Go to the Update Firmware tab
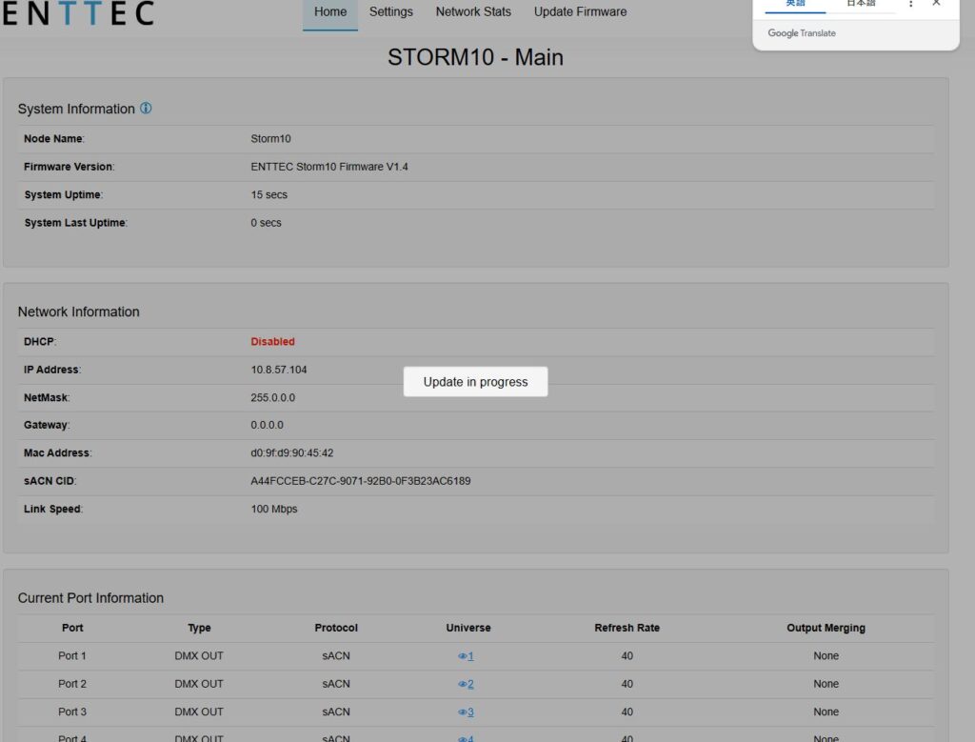The image size is (975, 742). (x=580, y=11)
